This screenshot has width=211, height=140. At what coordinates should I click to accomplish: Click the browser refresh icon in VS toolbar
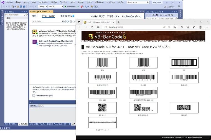[87, 6]
